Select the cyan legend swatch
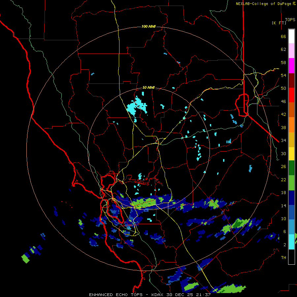297x297 pixels. pos(291,242)
